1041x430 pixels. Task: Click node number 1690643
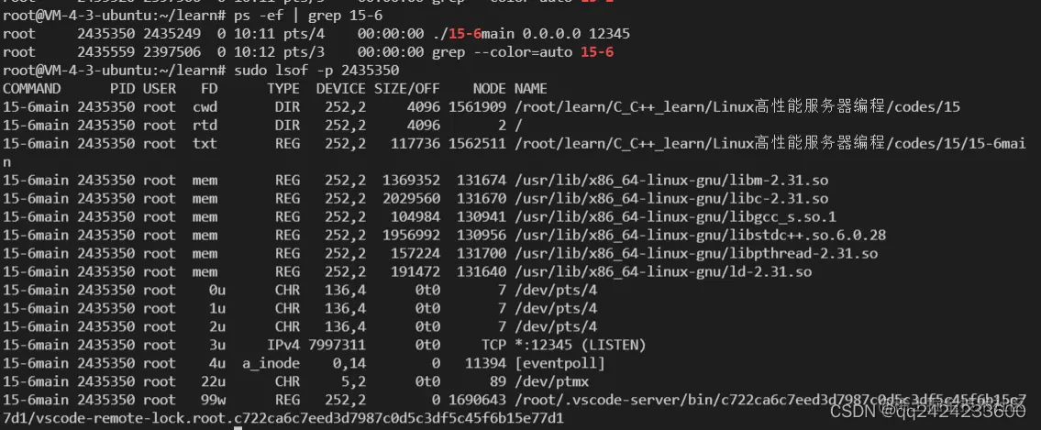tap(477, 400)
